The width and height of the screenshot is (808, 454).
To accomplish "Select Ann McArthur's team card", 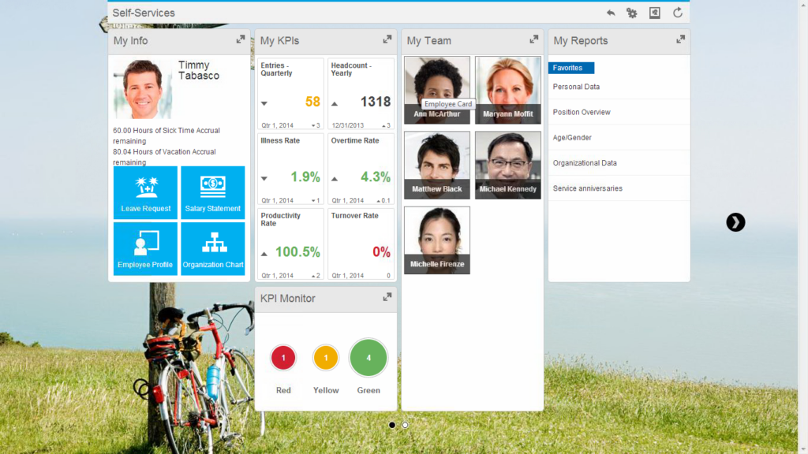I will click(x=437, y=90).
